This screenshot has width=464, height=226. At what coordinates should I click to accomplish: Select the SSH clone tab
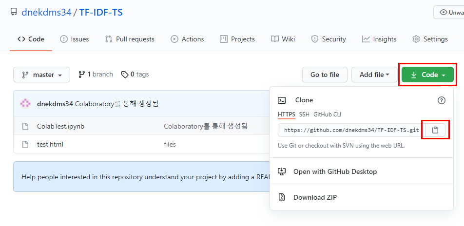pyautogui.click(x=304, y=114)
